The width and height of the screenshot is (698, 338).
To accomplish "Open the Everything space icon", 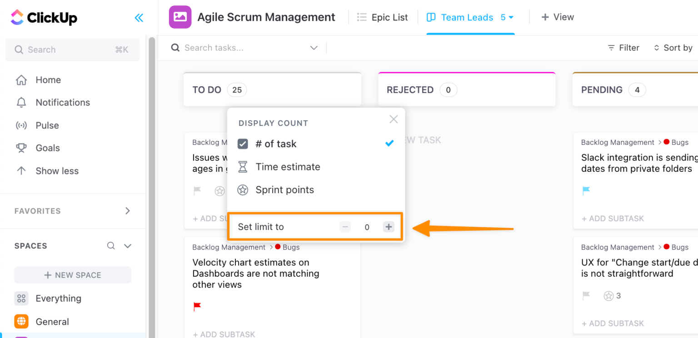I will (x=21, y=298).
